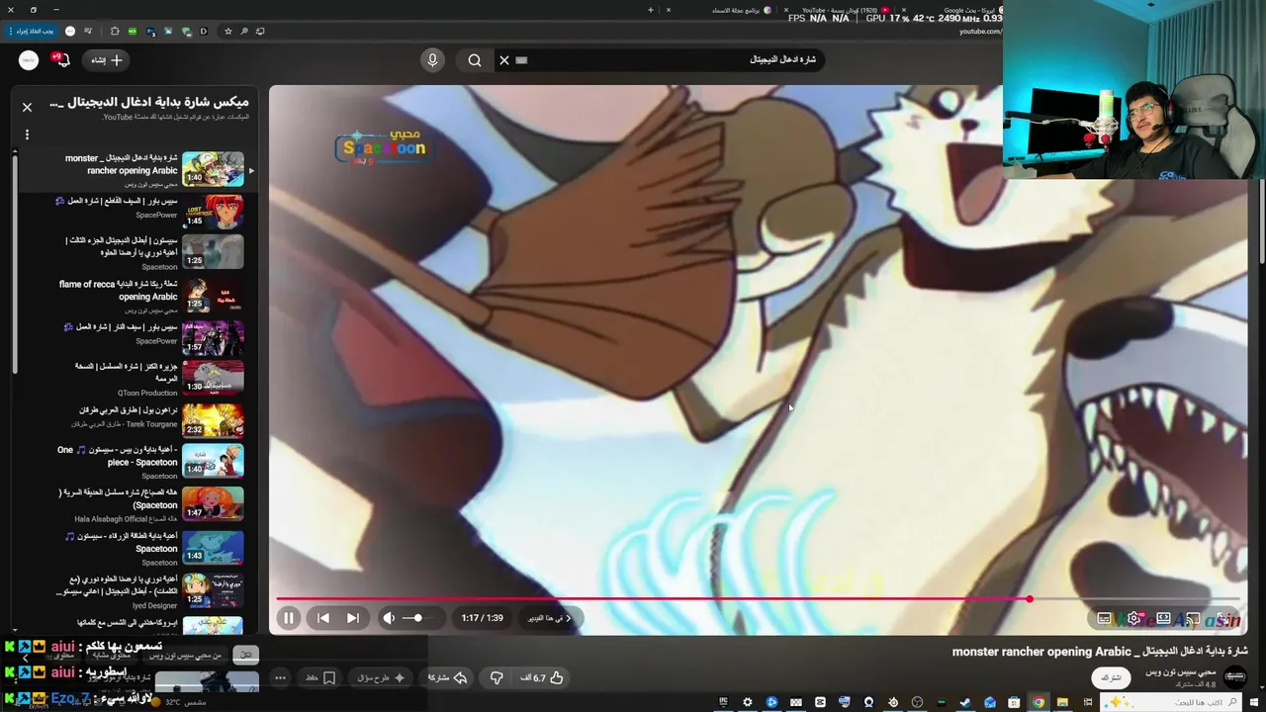Click the red progress bar scrubber

pyautogui.click(x=1030, y=599)
